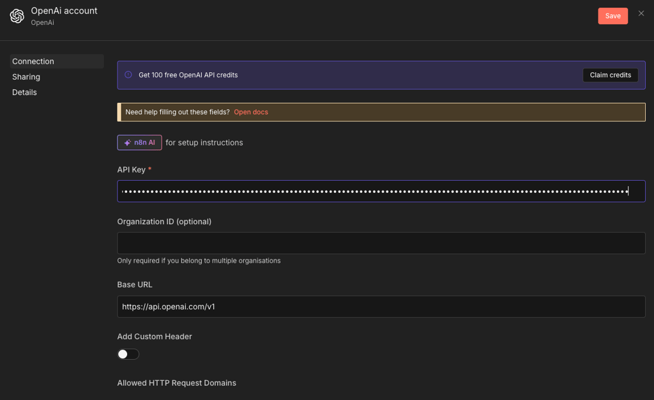Screen dimensions: 654x400
Task: Focus the API Key field
Action: pyautogui.click(x=381, y=192)
